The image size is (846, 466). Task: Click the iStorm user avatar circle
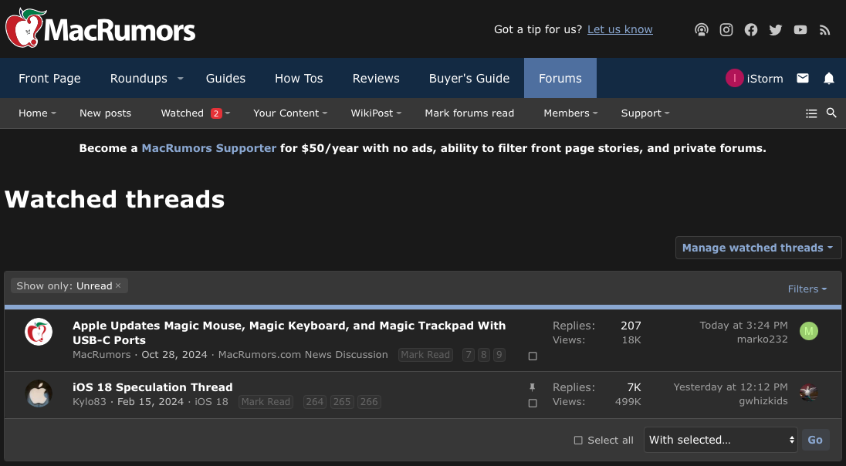(734, 78)
